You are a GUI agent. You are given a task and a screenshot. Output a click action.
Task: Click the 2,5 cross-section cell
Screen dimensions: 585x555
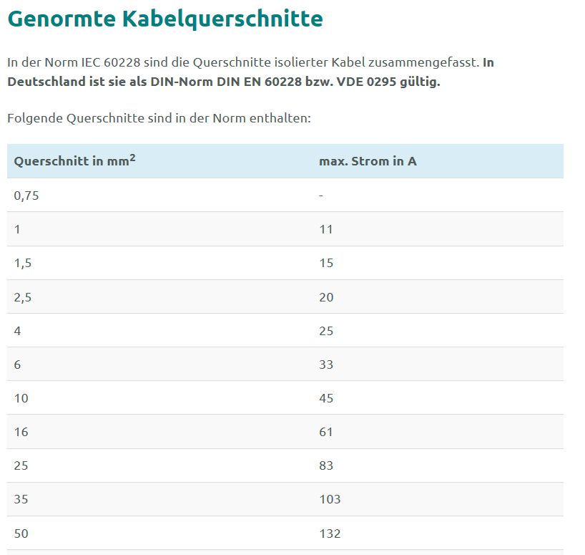pyautogui.click(x=23, y=297)
